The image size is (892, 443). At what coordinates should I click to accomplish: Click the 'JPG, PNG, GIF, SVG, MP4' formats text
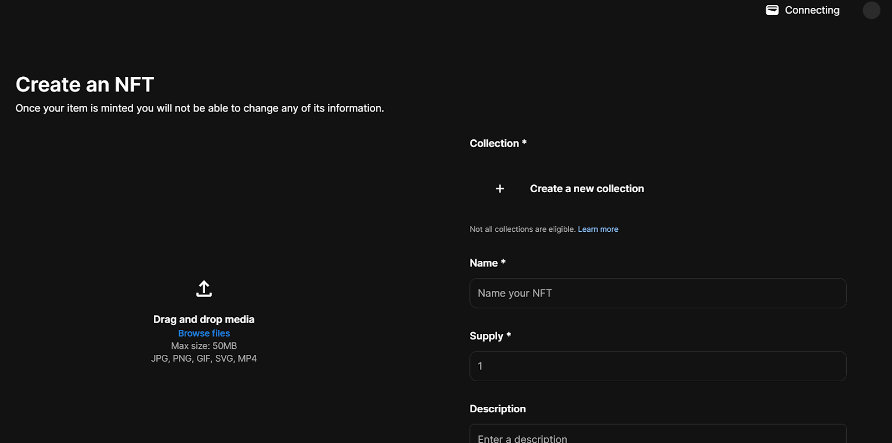[x=204, y=358]
